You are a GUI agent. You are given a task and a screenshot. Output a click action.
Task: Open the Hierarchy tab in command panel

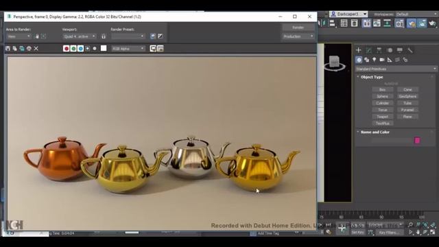coord(379,50)
